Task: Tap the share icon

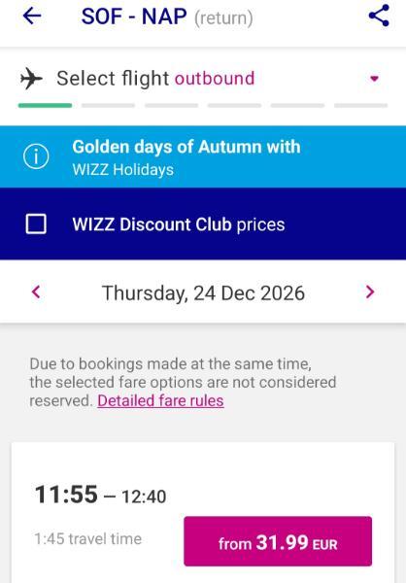Action: (379, 16)
